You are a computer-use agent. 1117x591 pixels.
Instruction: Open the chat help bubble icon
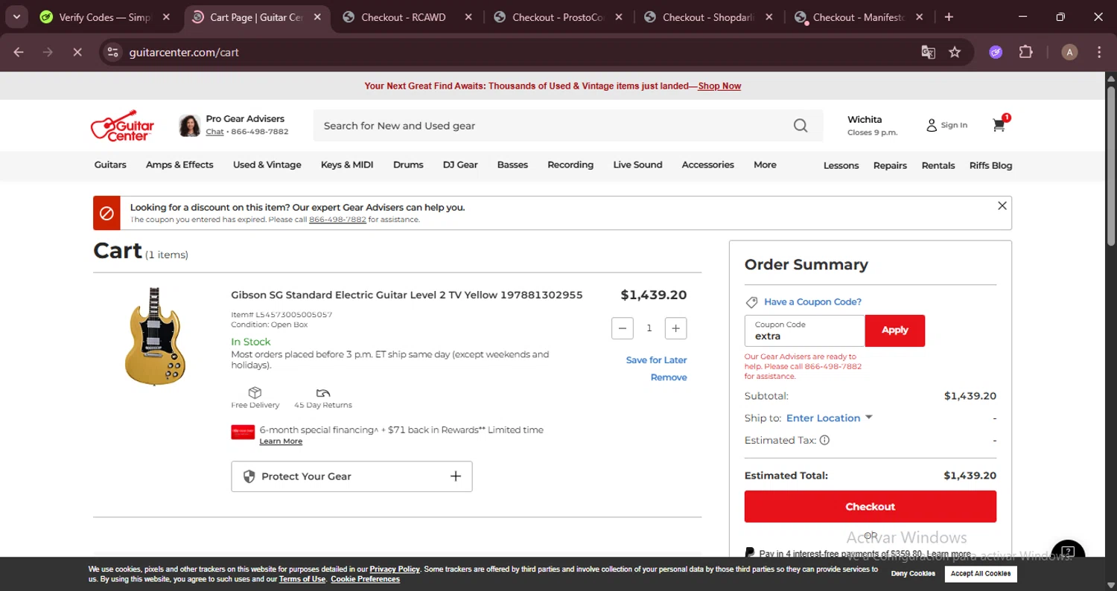pyautogui.click(x=1068, y=552)
